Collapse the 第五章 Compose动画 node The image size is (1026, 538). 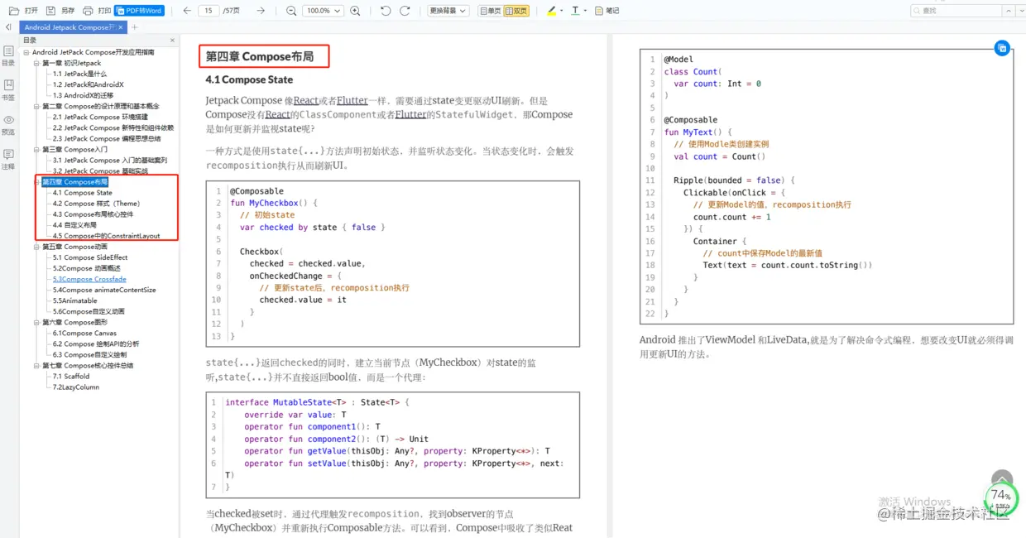point(36,247)
